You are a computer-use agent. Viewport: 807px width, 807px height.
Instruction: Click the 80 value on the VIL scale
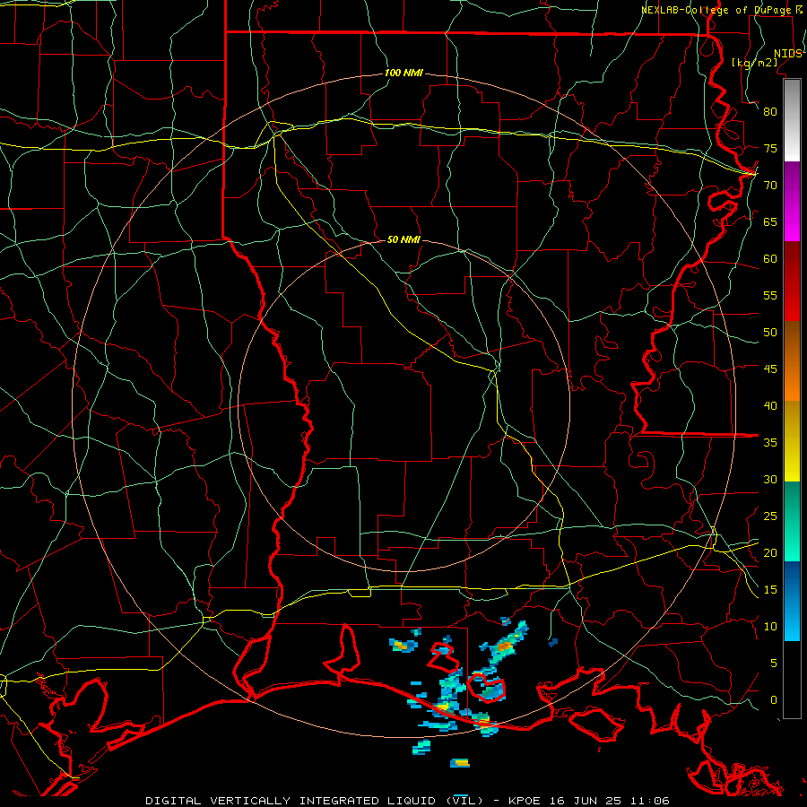[770, 112]
